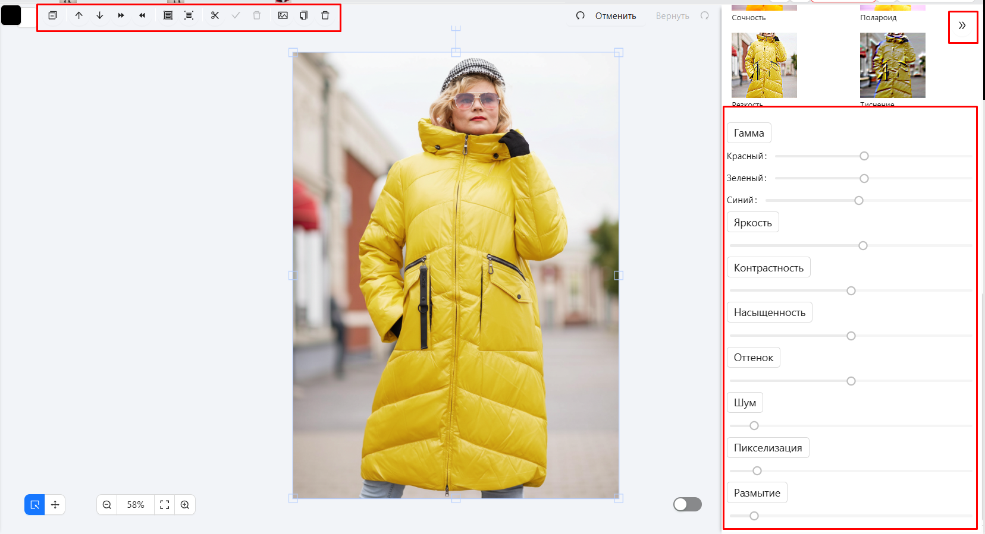Image resolution: width=985 pixels, height=534 pixels.
Task: Select the Тиснение filter thumbnail
Action: (892, 65)
